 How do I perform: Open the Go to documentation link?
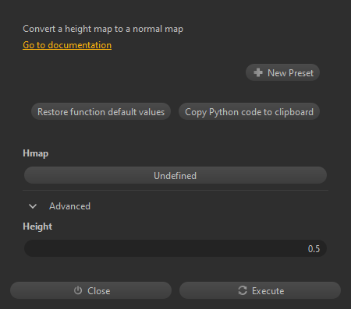(67, 45)
